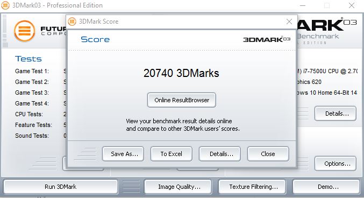Open Image Quality tool
Viewport: 364px width, 198px height.
[178, 187]
